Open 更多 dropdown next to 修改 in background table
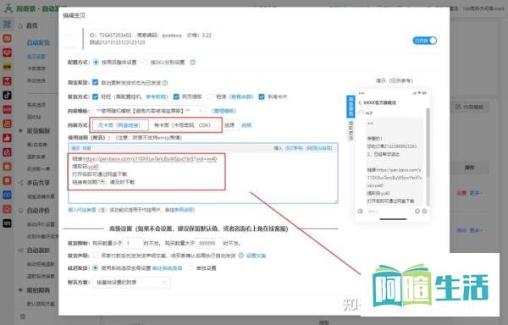Screen dimensions: 508x325 pos(476,230)
